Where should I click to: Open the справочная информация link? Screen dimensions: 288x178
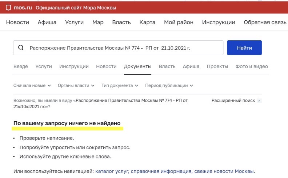coord(161,171)
